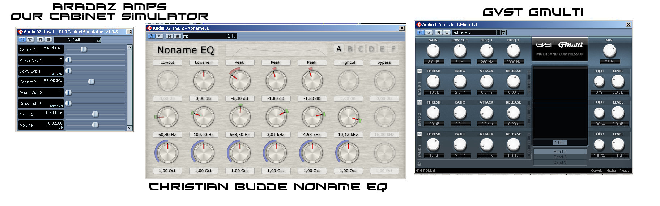This screenshot has height=206, width=660.
Task: Click the Lowshelf gain knob showing 0,00 dB
Action: 204,81
